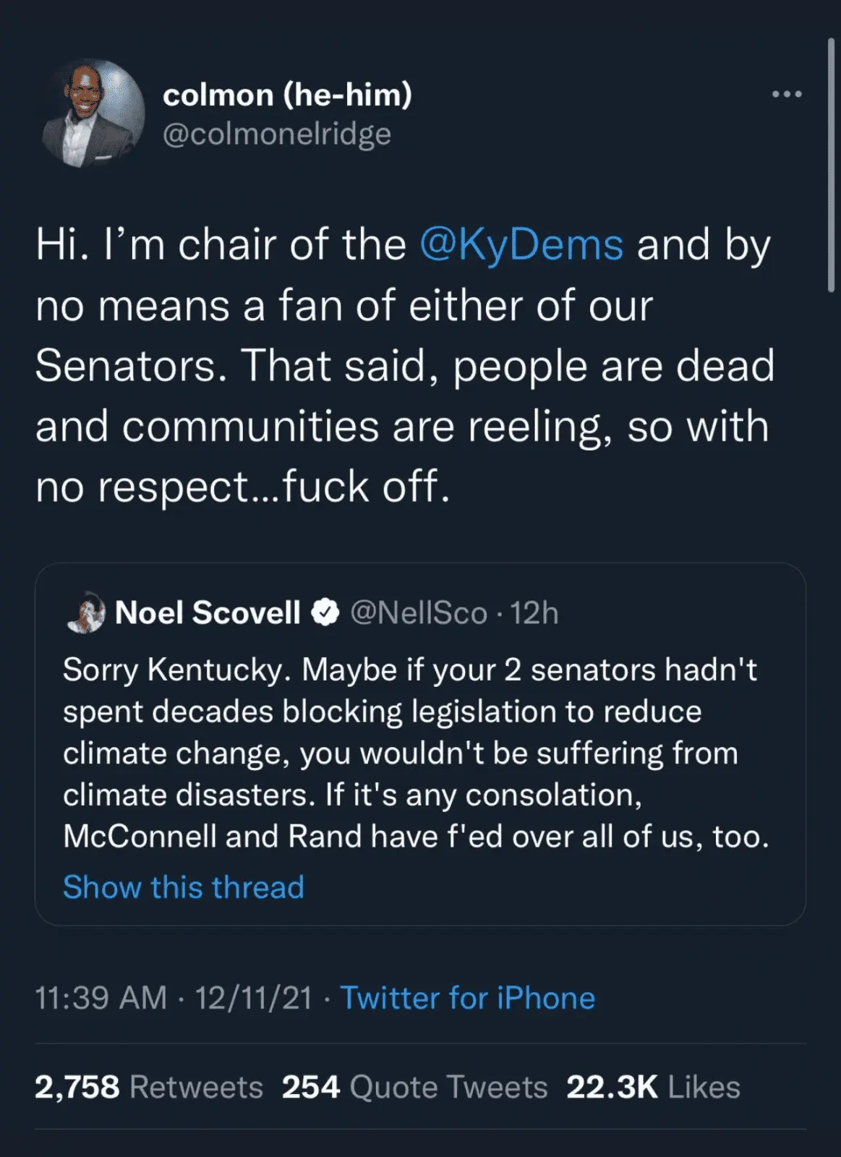Open the @KyDems mention link
Screen dimensions: 841x1157
pyautogui.click(x=521, y=244)
